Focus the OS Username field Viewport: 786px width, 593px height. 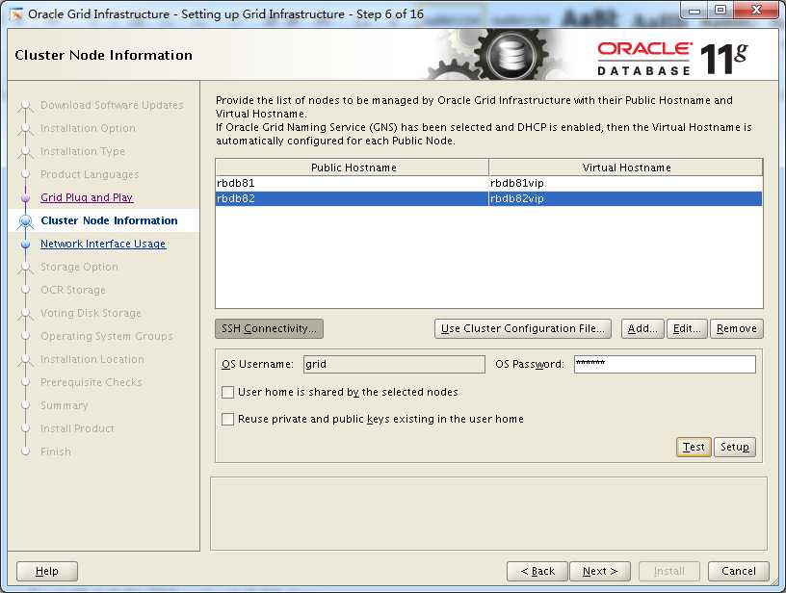[x=394, y=364]
